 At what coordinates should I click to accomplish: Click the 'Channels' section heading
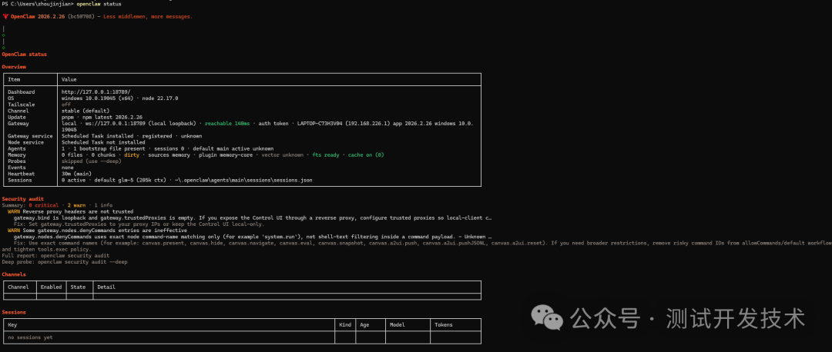(x=14, y=274)
